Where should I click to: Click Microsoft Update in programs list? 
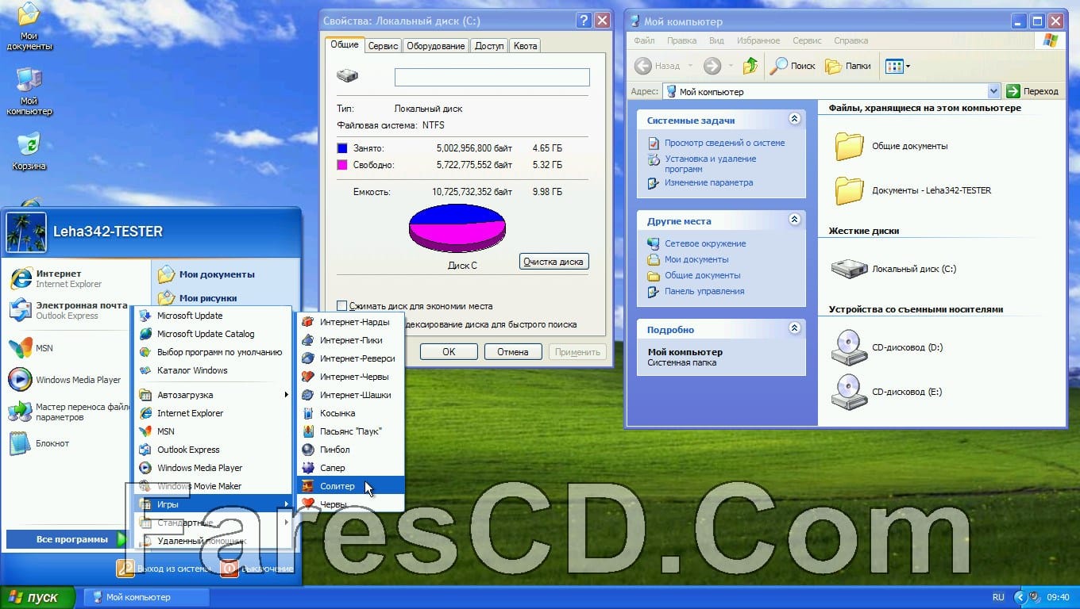tap(211, 316)
